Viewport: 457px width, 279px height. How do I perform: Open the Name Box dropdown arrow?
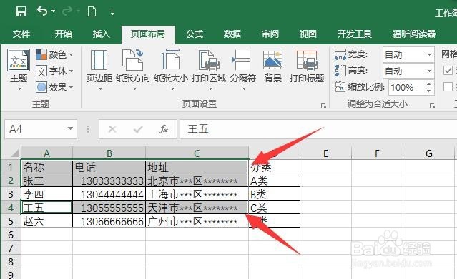pos(70,128)
